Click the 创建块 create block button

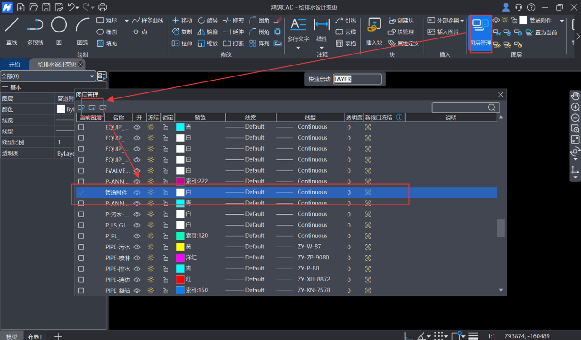(x=401, y=21)
